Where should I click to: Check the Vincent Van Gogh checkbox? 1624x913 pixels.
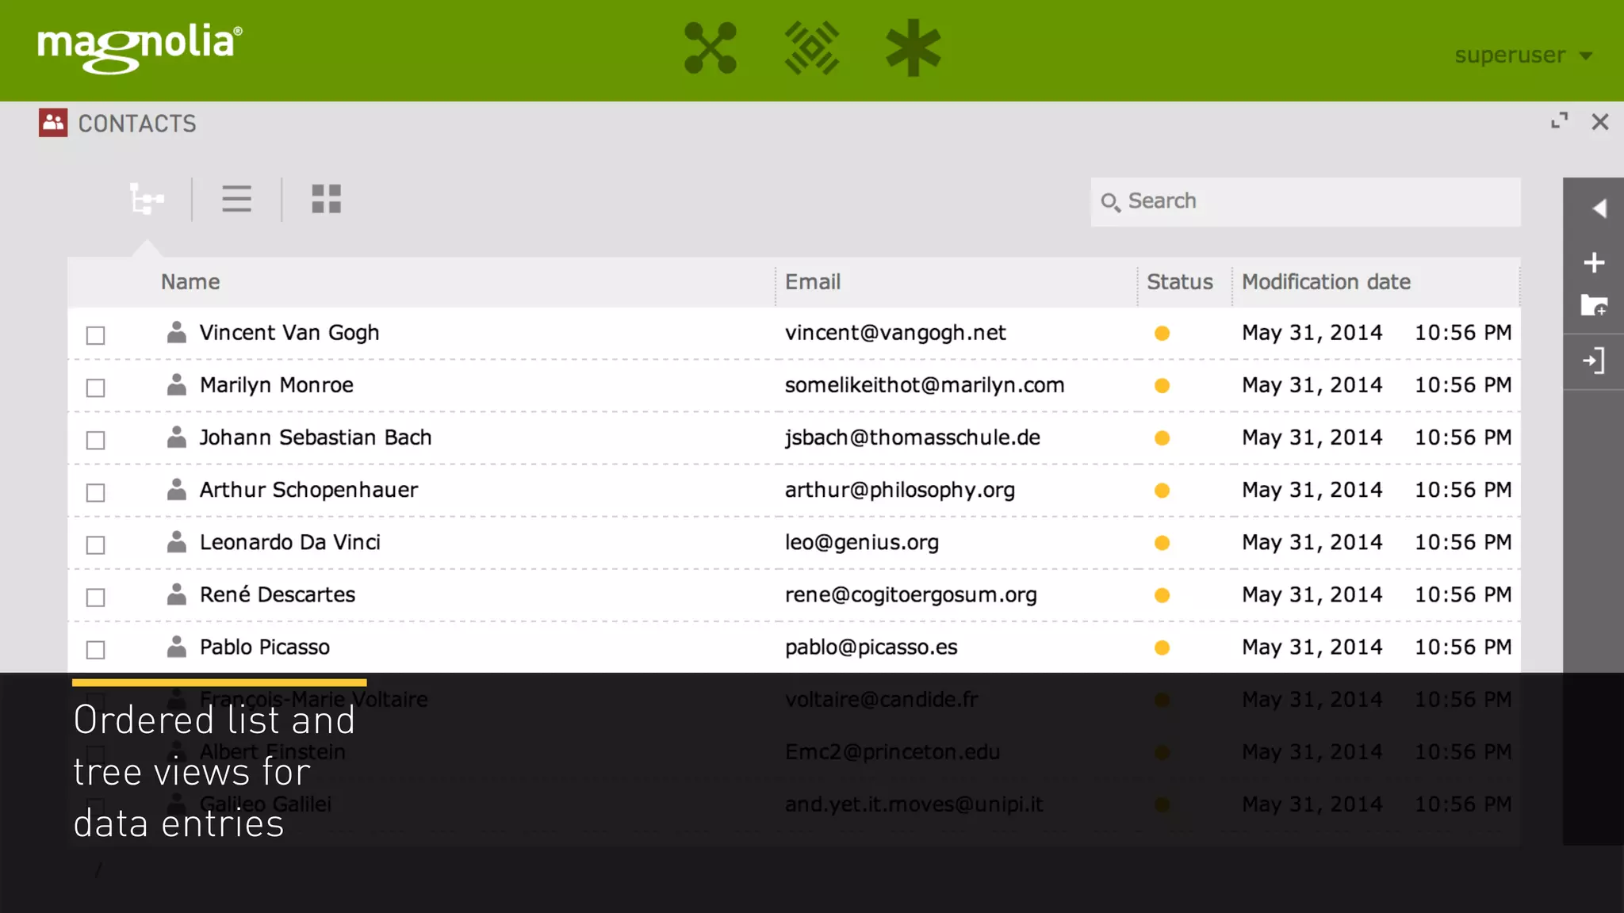[96, 335]
